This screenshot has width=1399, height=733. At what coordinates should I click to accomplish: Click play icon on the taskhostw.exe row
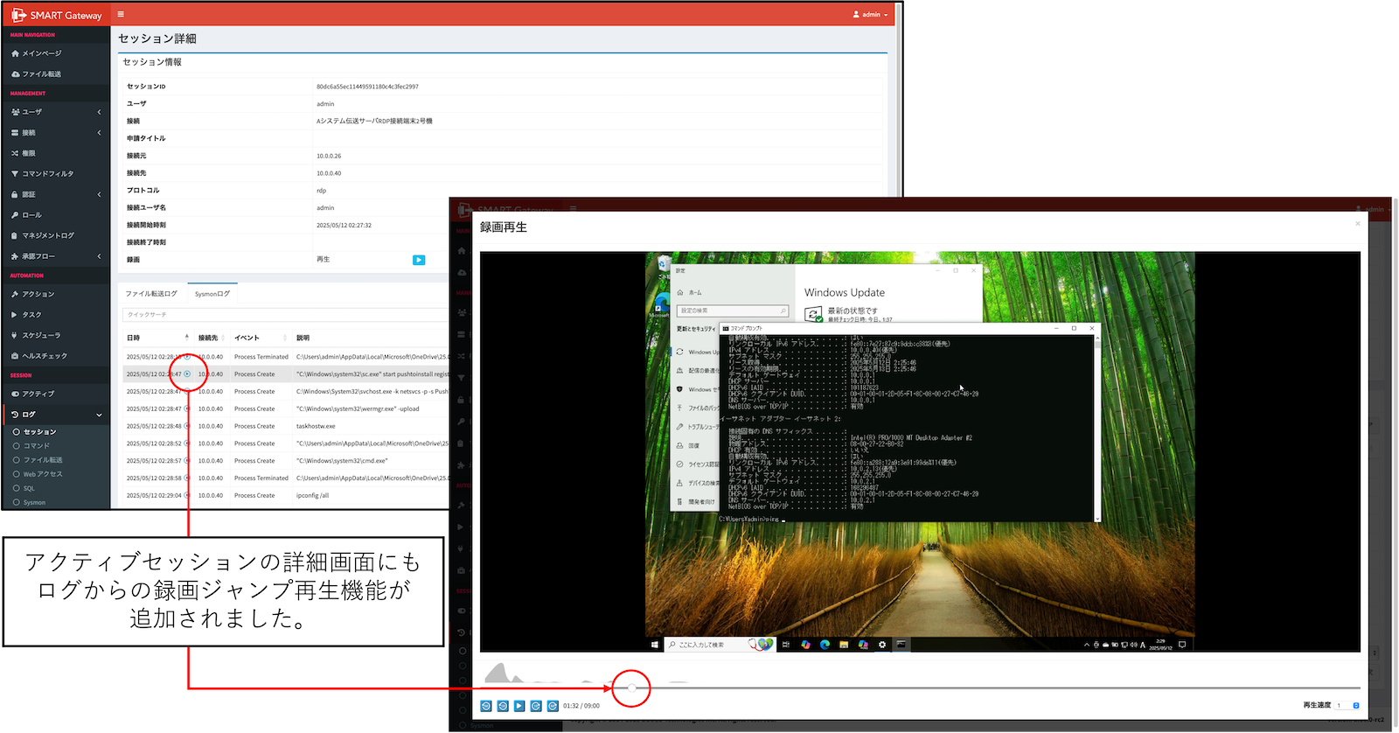click(187, 426)
